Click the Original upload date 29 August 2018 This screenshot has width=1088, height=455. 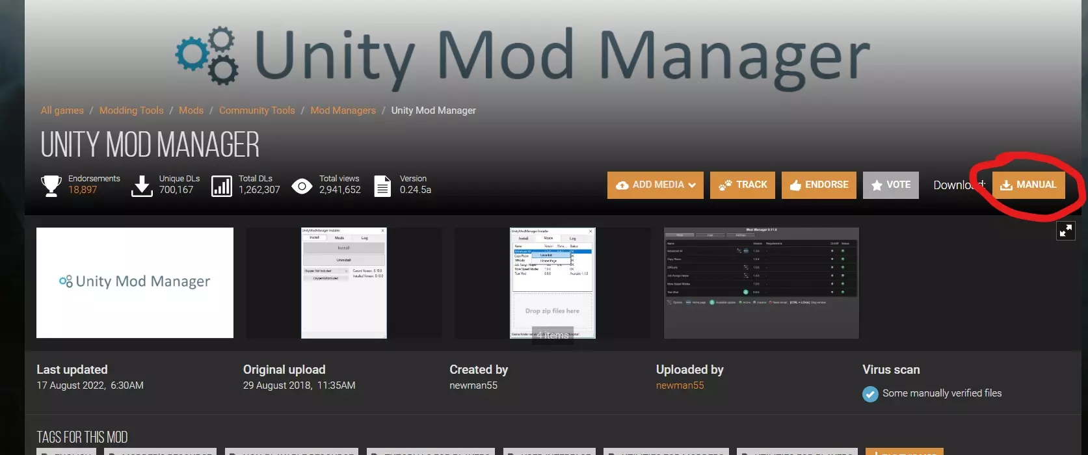(x=299, y=385)
